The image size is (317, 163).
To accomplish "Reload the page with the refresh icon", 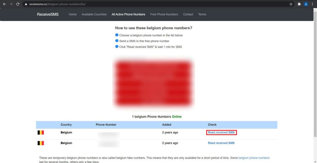I will click(18, 4).
